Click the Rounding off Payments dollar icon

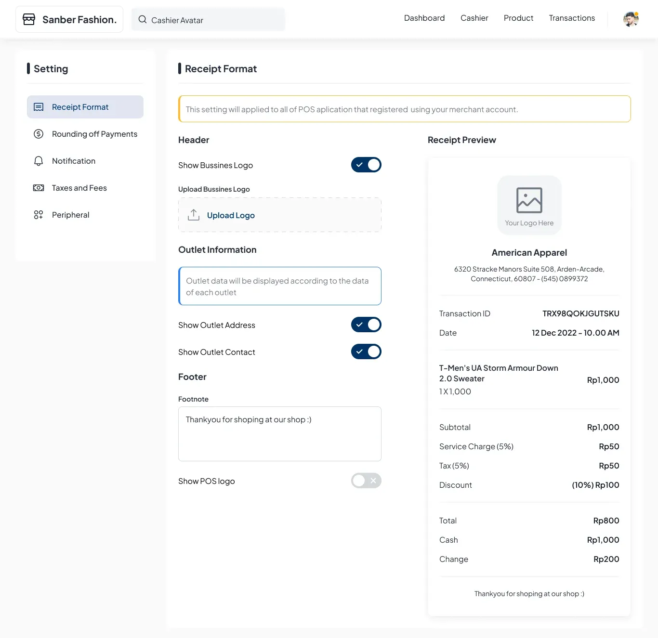click(x=39, y=134)
